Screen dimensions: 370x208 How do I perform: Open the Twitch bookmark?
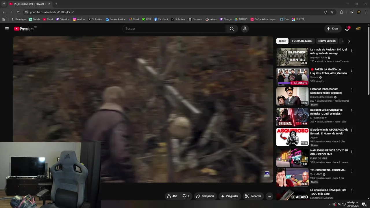click(x=34, y=19)
